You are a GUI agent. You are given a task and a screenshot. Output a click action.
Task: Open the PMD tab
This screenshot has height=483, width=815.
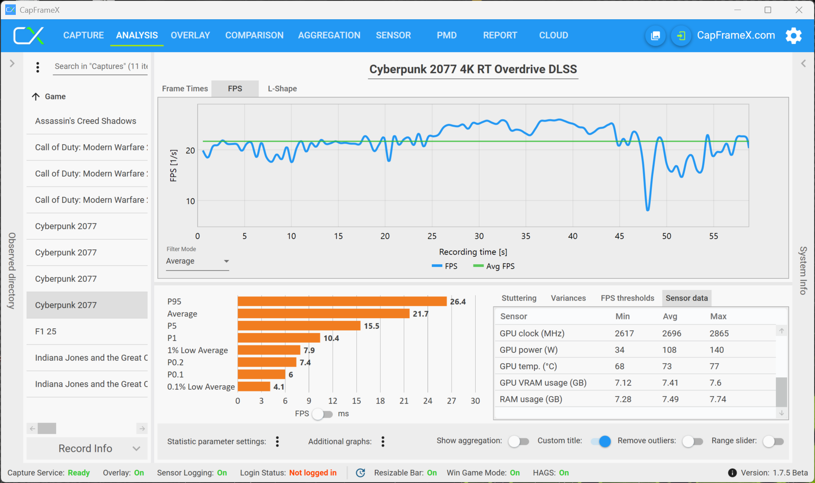[x=447, y=36]
